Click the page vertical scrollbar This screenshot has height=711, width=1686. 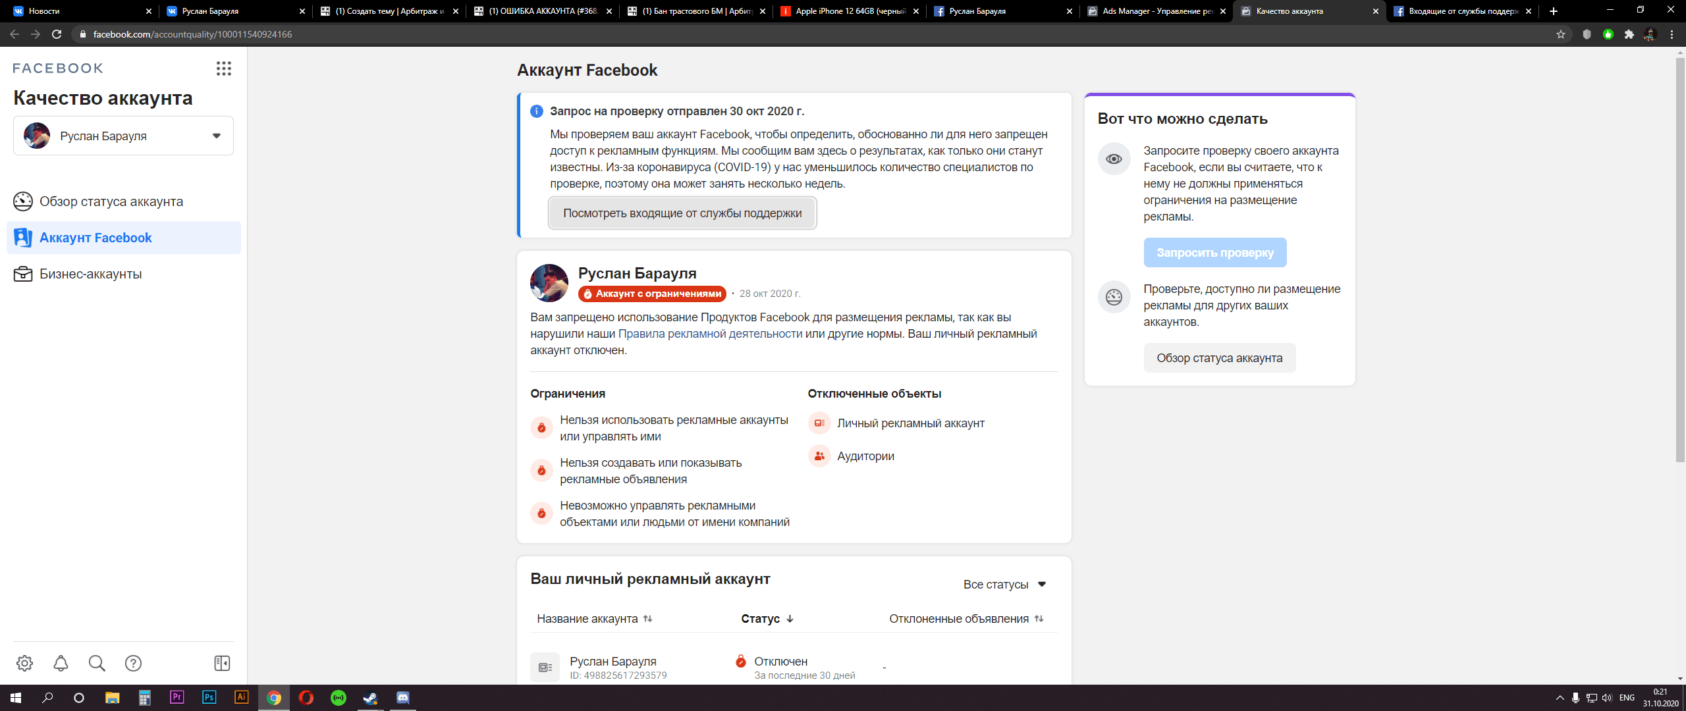pos(1680,259)
